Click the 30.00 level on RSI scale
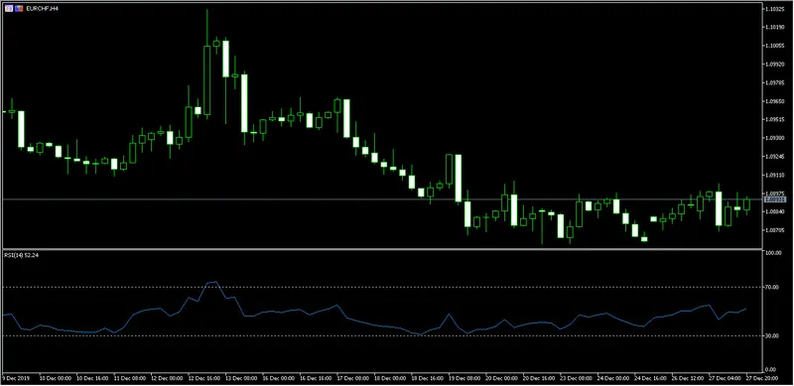The height and width of the screenshot is (386, 794). coord(772,335)
